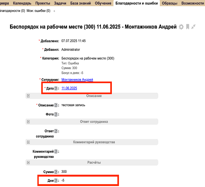Screen dimensions: 205x187
Task: Open employee link Монтажников Андрей
Action: click(77, 80)
